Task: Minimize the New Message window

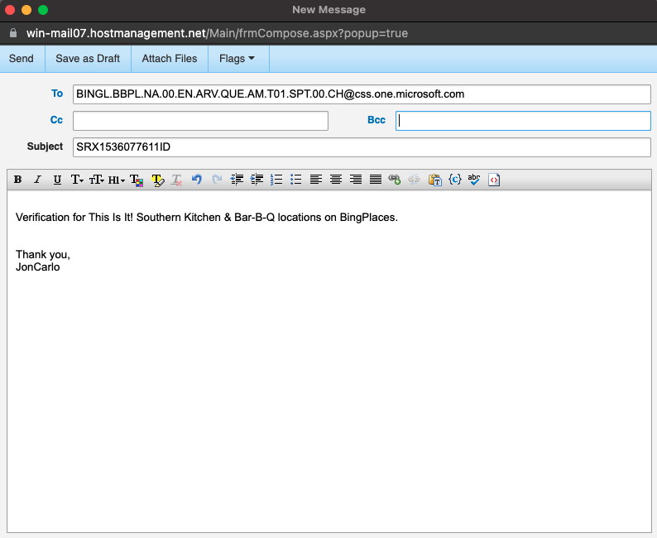Action: [x=26, y=10]
